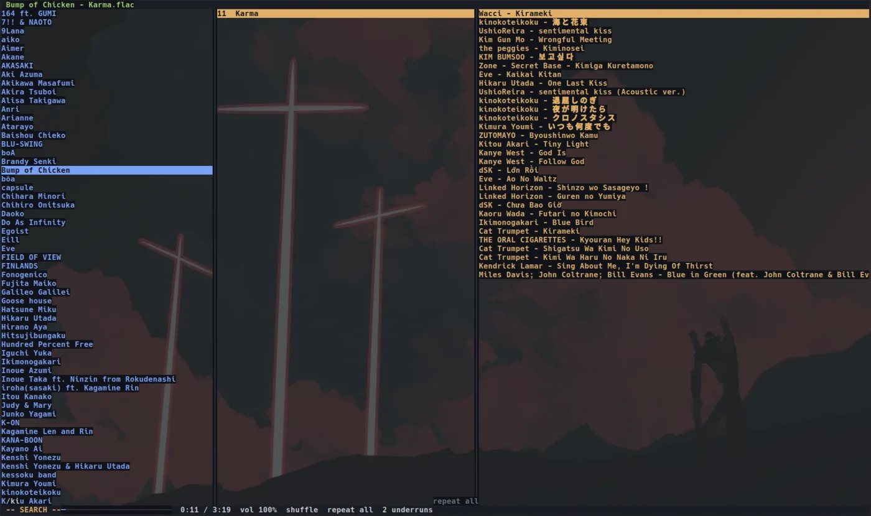The width and height of the screenshot is (871, 516).
Task: Select Inoue Taka ft. Ninzin from Rokudenashi
Action: (x=88, y=379)
